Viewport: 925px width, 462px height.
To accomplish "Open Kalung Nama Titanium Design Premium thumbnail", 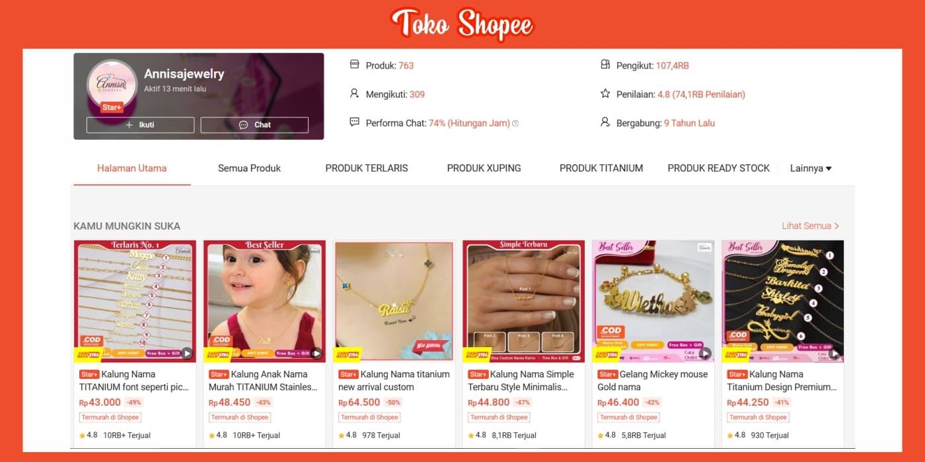I will [x=783, y=302].
